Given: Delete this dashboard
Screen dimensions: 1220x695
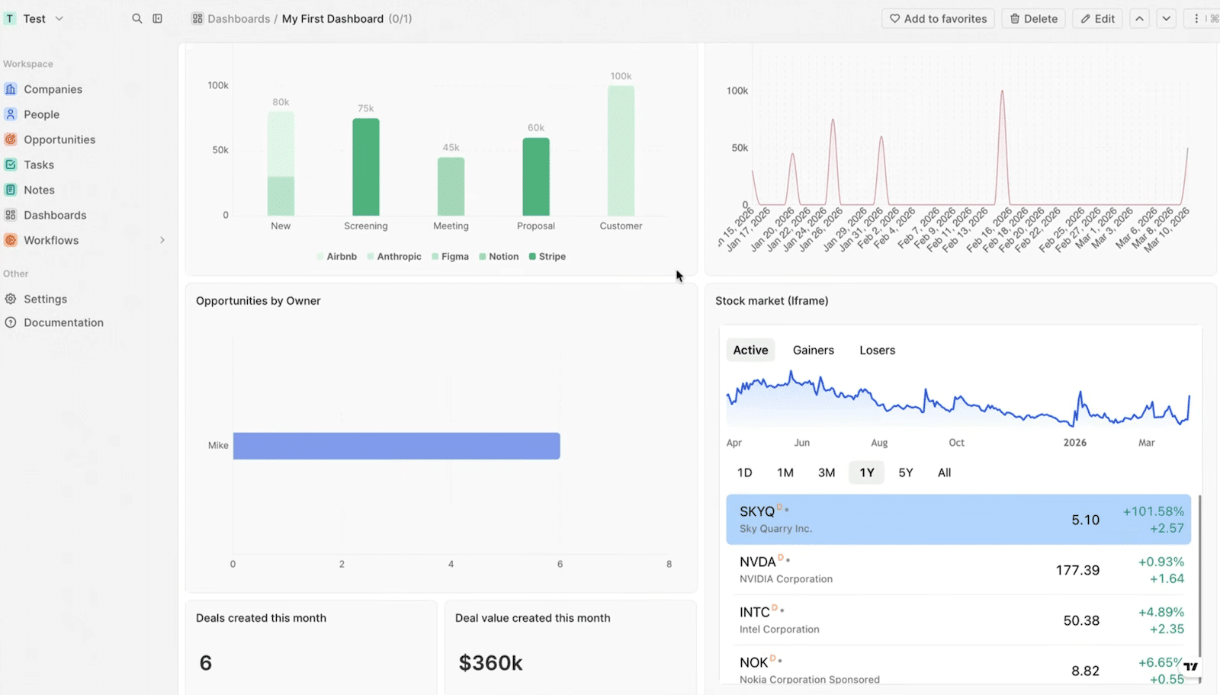Looking at the screenshot, I should [x=1034, y=18].
